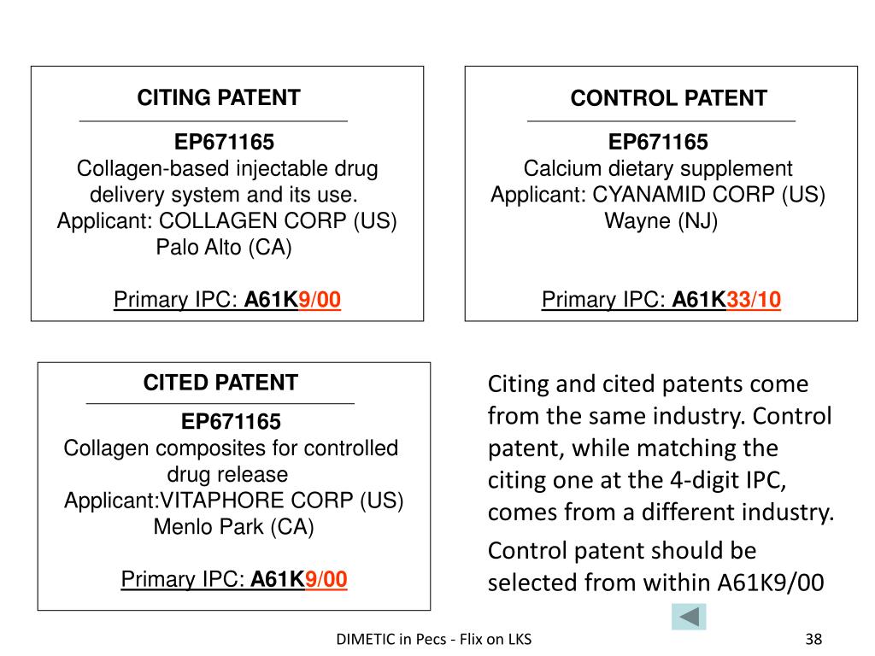Select the CITING PATENT heading
The image size is (875, 656).
pos(219,98)
